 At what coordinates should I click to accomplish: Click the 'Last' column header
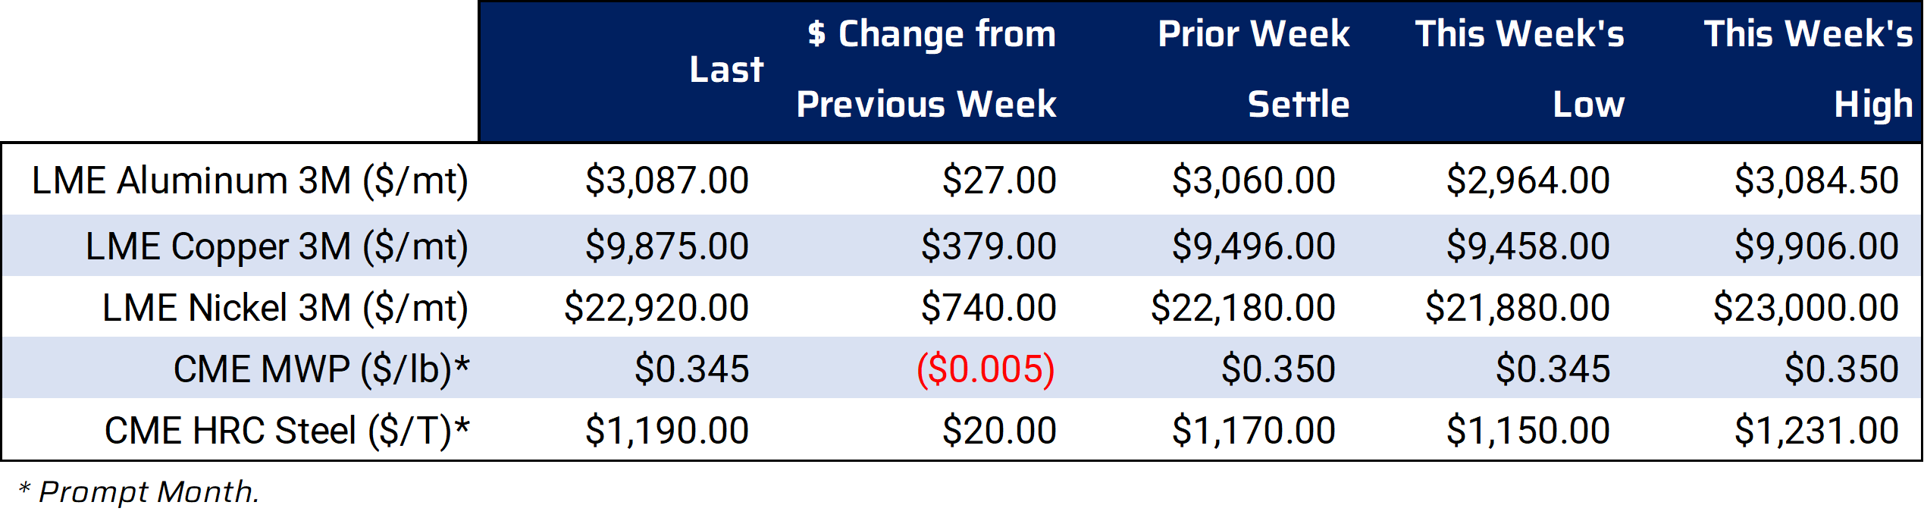pyautogui.click(x=726, y=70)
